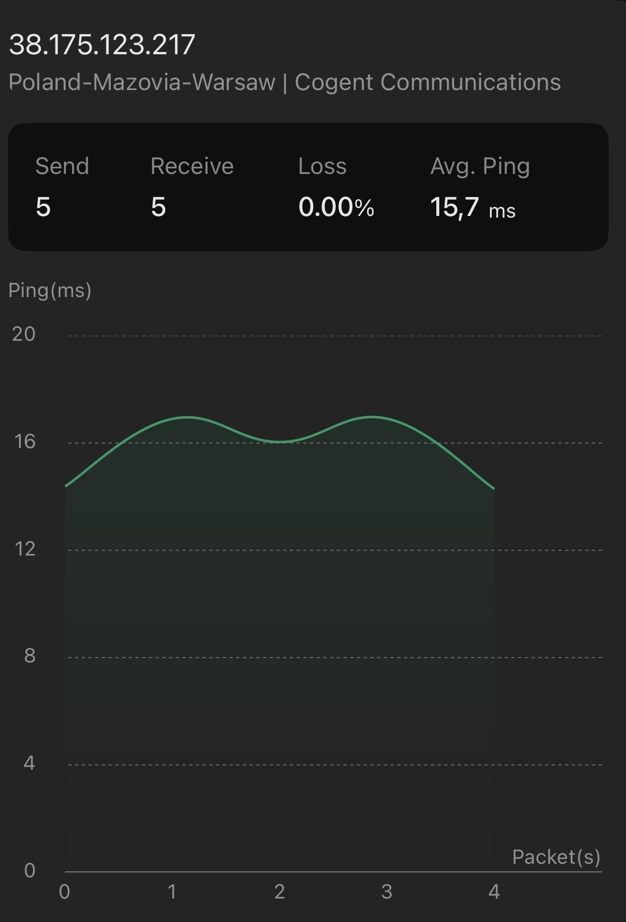This screenshot has width=626, height=922.
Task: Tap the 15,7 ms average ping value
Action: (473, 208)
